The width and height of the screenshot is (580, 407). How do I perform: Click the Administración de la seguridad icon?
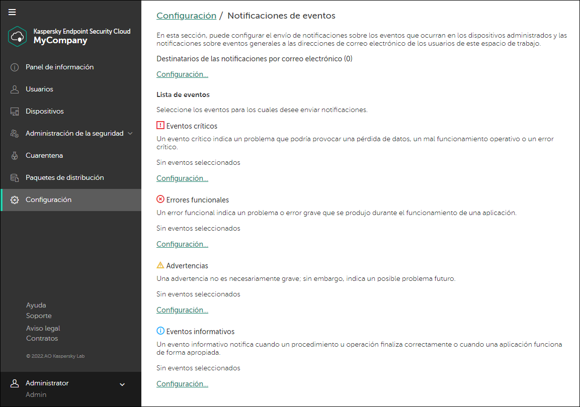tap(15, 134)
